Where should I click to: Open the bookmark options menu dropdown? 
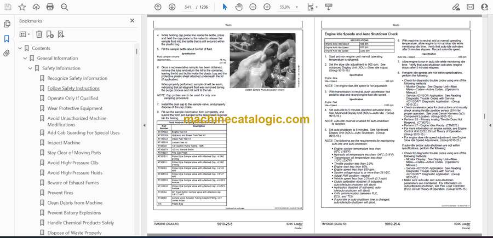click(x=25, y=34)
